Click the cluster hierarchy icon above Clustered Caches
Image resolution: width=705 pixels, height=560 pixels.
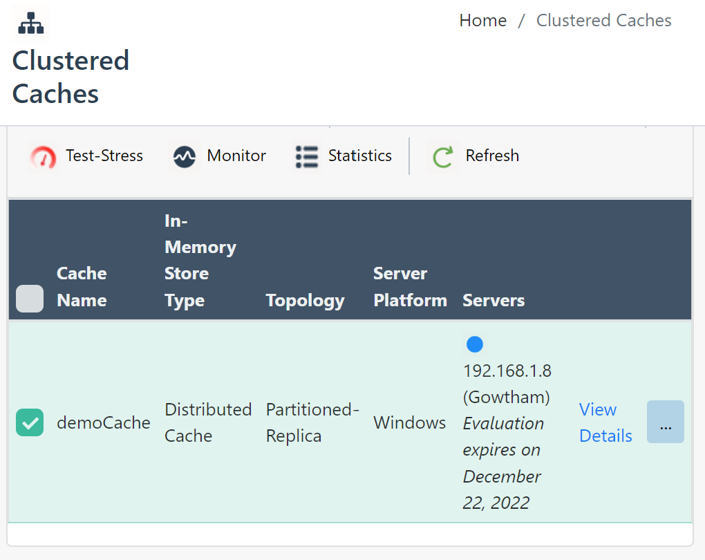[30, 21]
